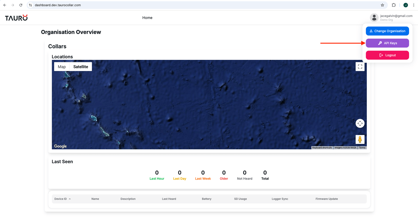Go back to previous page
The height and width of the screenshot is (219, 418).
(x=5, y=5)
